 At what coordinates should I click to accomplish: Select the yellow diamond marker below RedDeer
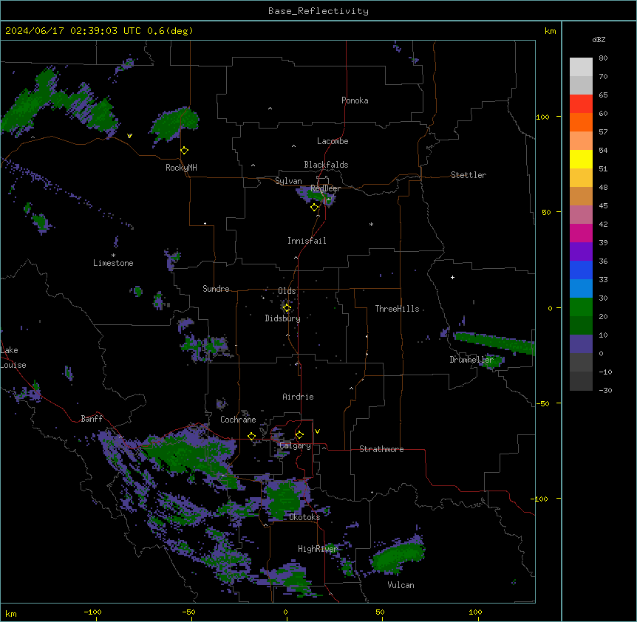coord(315,208)
